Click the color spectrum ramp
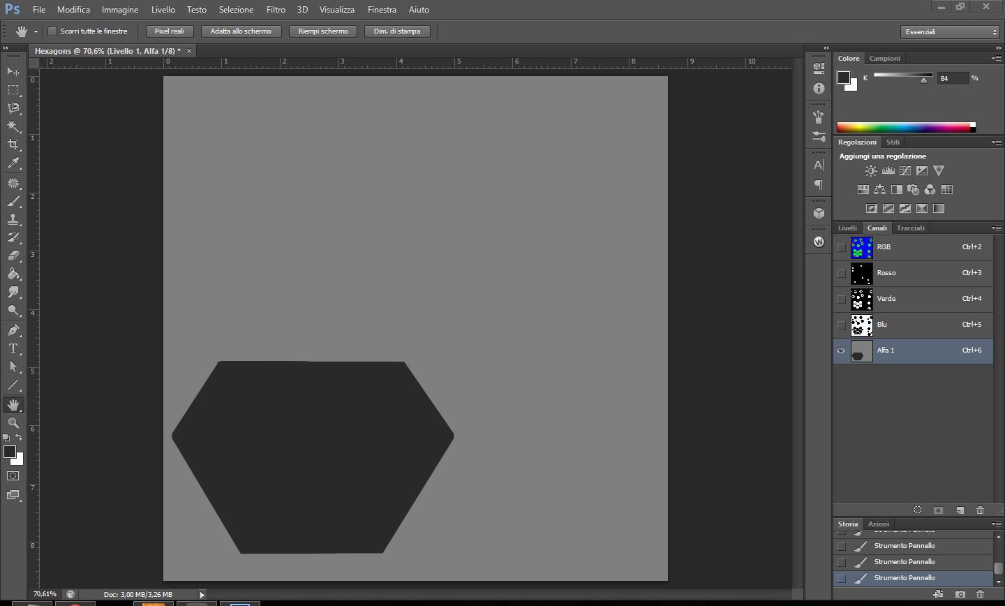Screen dimensions: 1005x606 [x=903, y=127]
